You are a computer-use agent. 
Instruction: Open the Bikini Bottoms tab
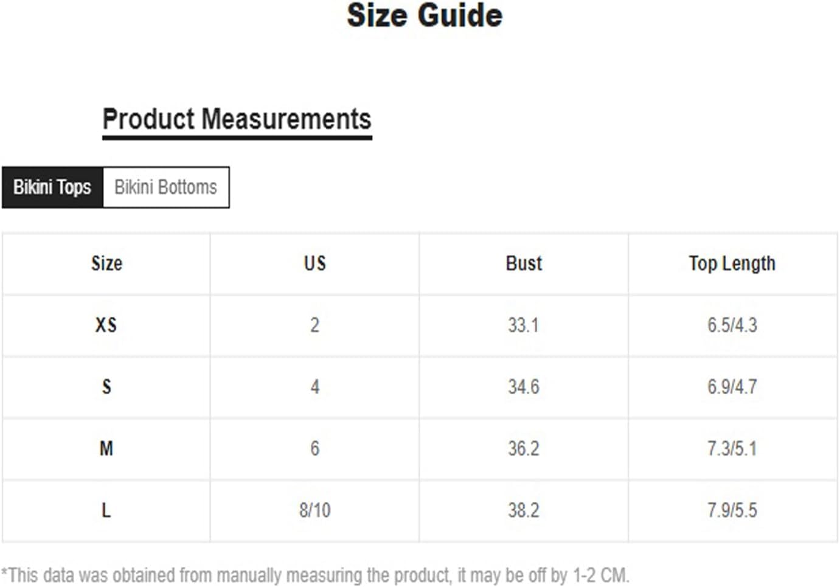pos(166,187)
